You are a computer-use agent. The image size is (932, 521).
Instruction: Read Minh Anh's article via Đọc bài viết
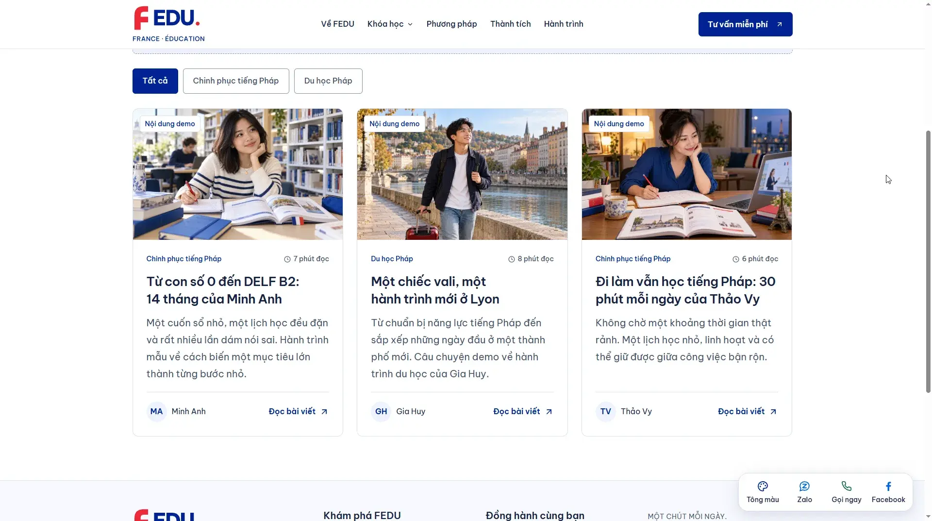(299, 412)
